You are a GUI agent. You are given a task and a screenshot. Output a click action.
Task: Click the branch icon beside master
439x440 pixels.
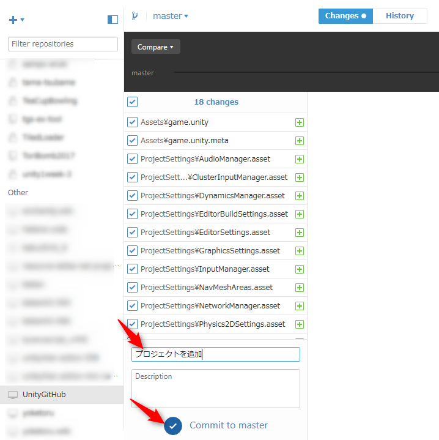pyautogui.click(x=135, y=16)
